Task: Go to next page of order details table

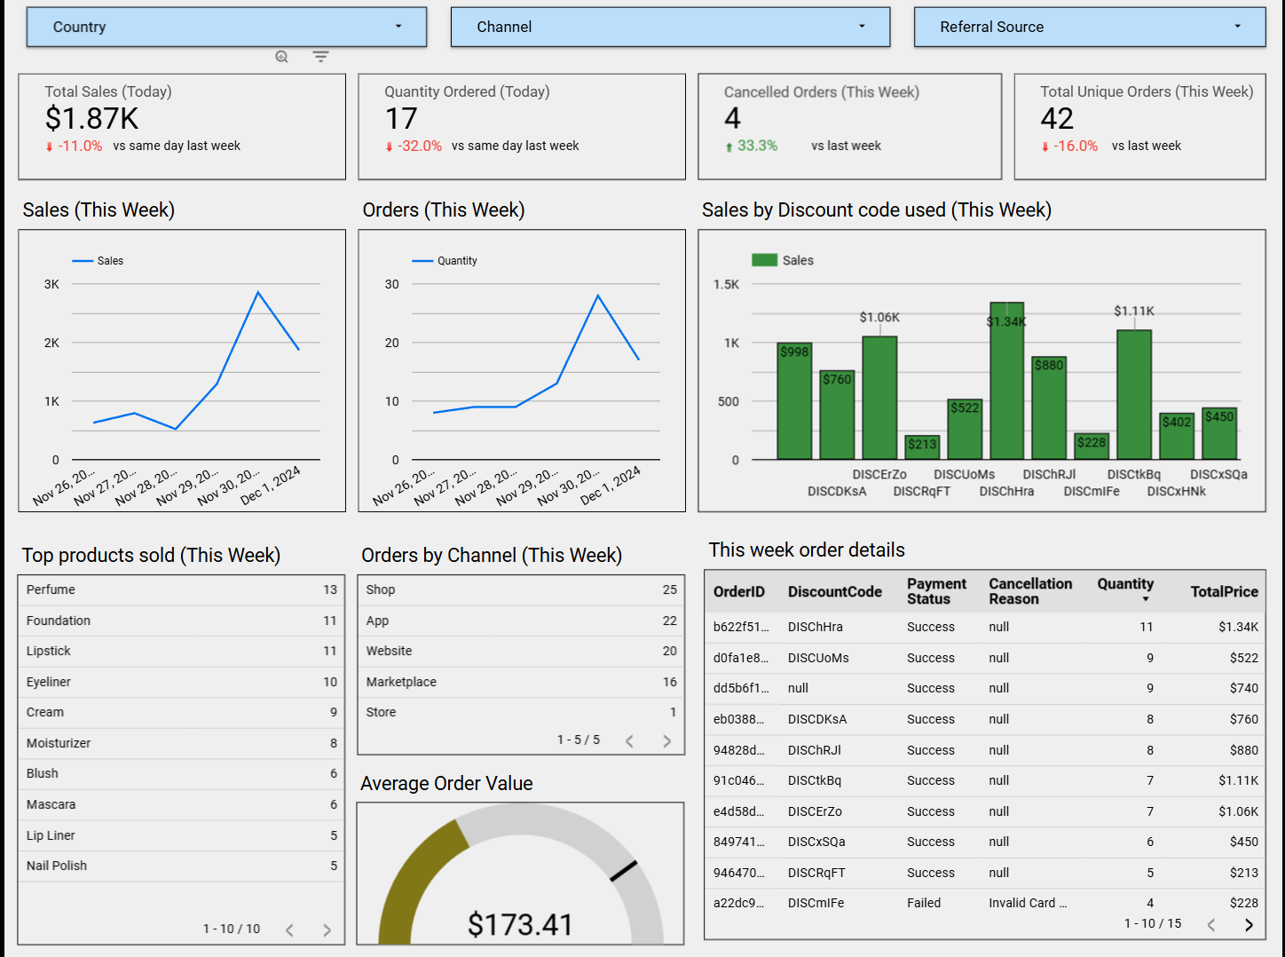Action: (x=1249, y=924)
